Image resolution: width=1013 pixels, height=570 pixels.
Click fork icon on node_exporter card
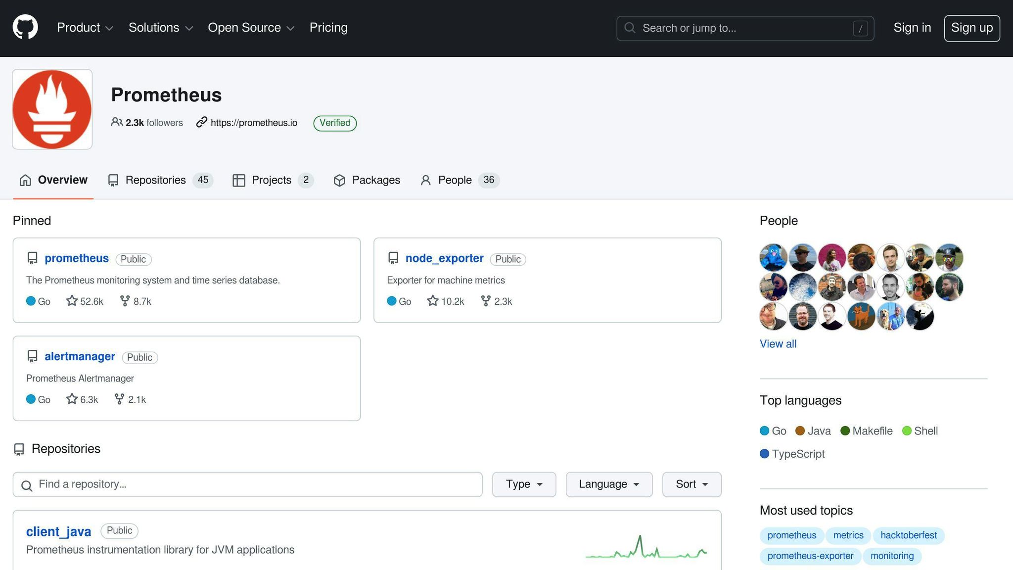click(x=486, y=301)
